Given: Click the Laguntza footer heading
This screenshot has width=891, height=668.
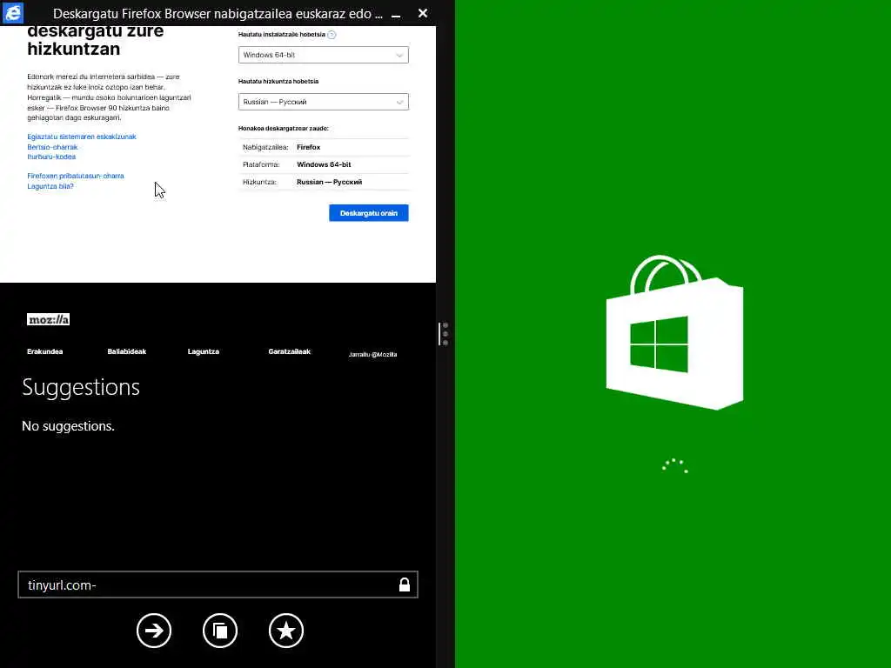Looking at the screenshot, I should (204, 351).
